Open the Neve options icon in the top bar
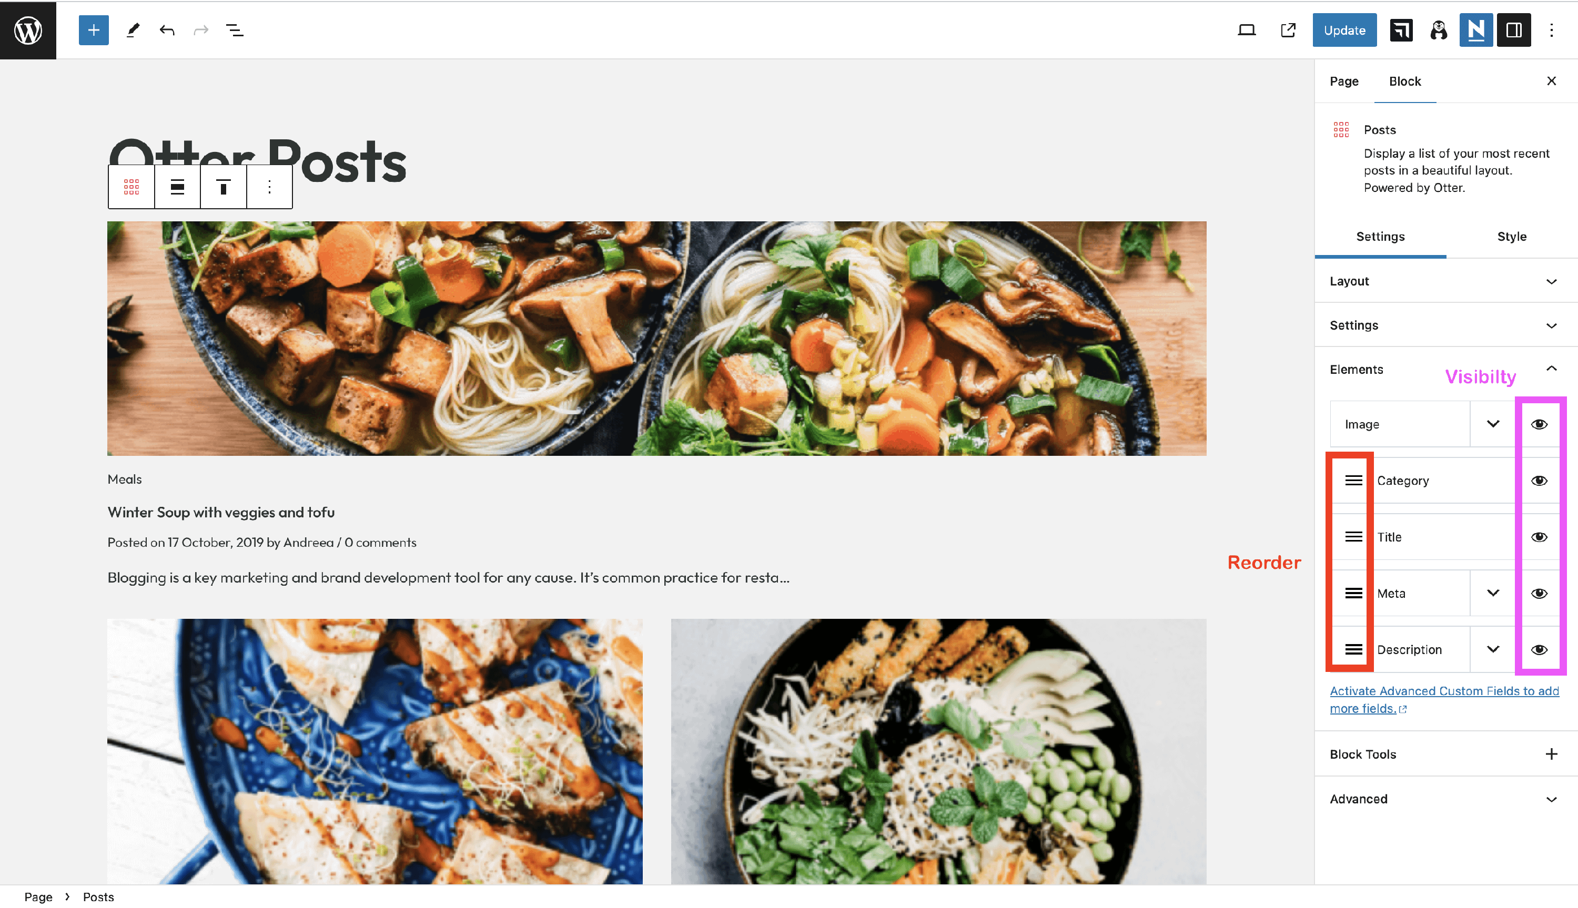 point(1476,30)
